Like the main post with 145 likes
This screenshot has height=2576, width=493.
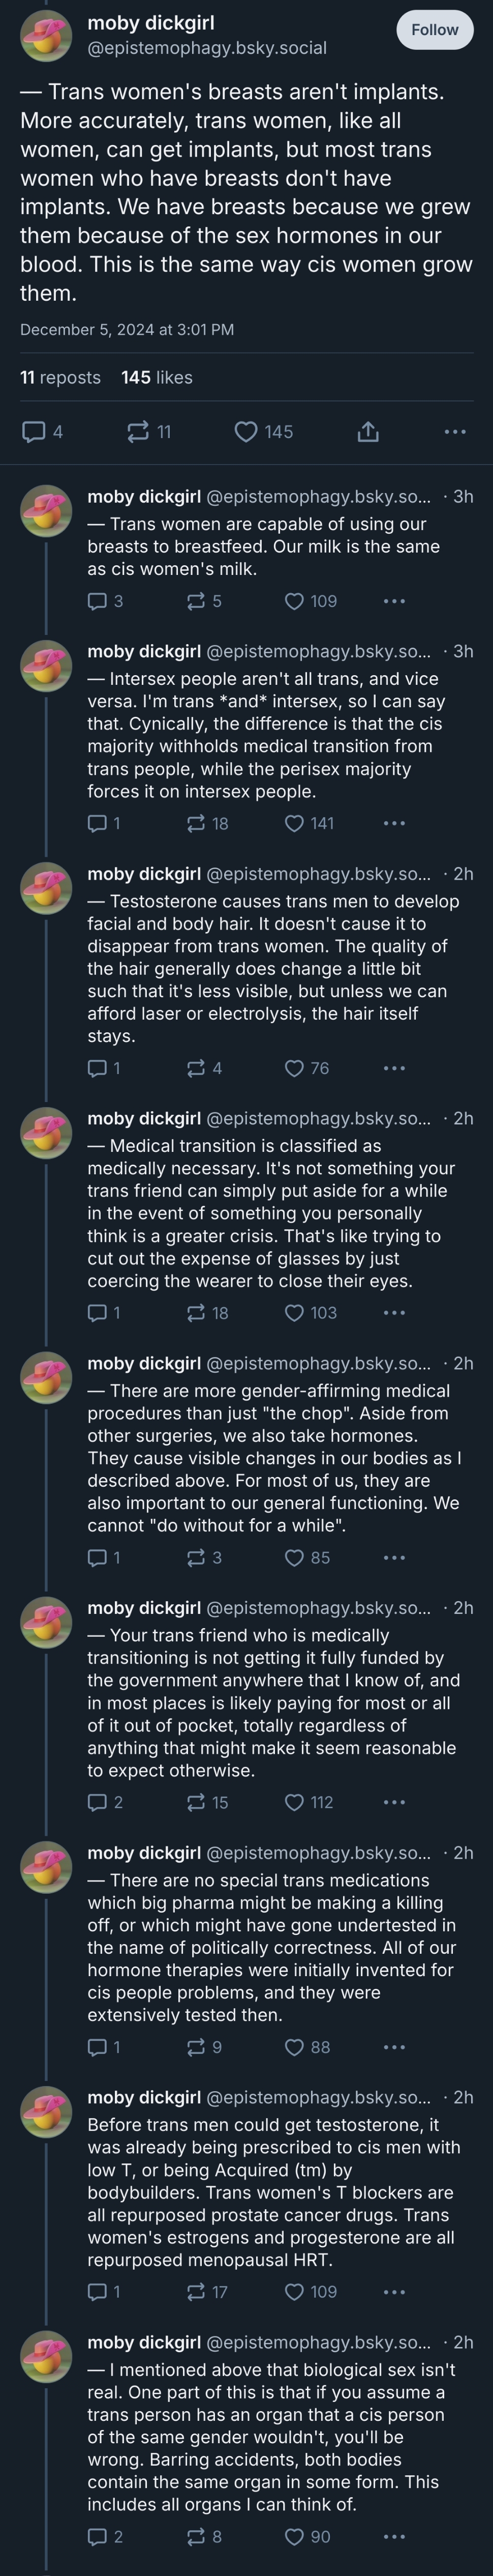(246, 432)
